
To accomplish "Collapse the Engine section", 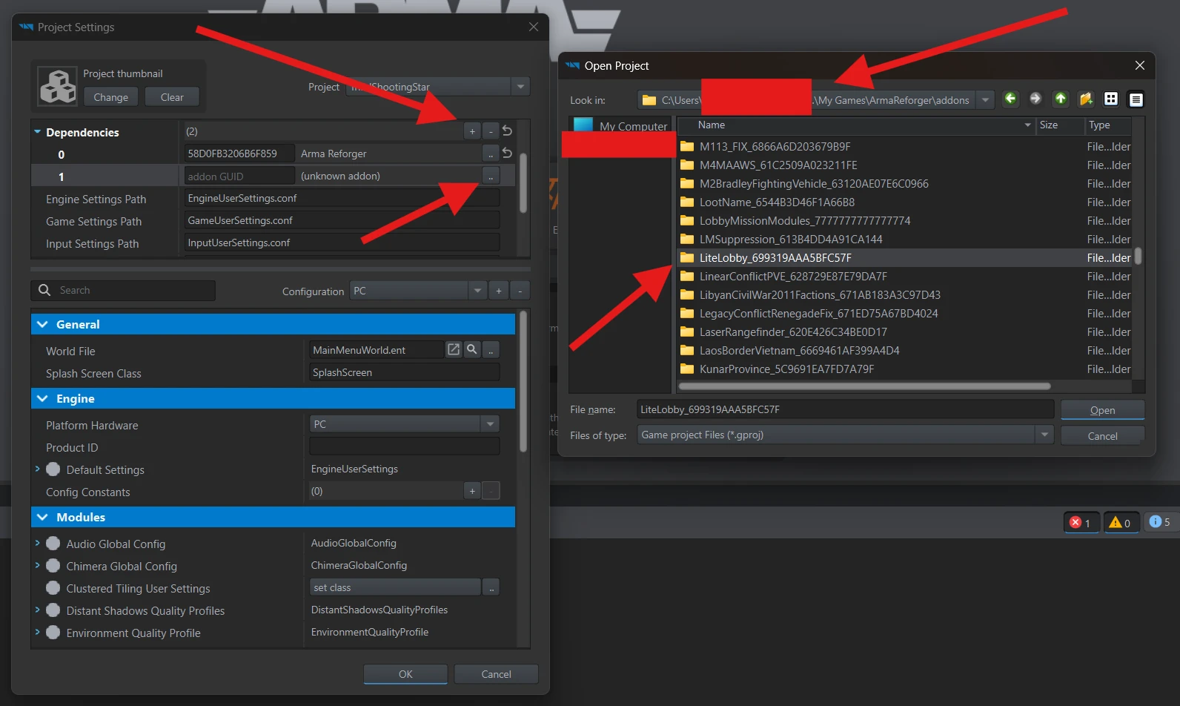I will (42, 398).
